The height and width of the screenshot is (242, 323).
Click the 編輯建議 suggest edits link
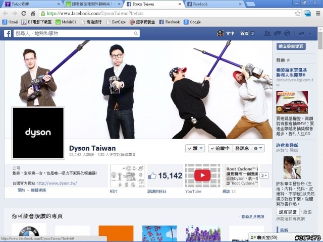pyautogui.click(x=38, y=191)
